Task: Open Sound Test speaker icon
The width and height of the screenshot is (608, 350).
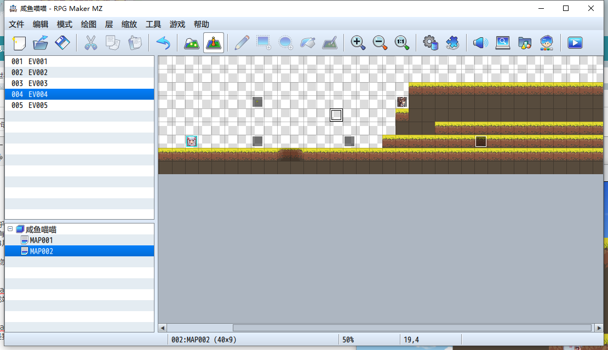Action: tap(480, 43)
